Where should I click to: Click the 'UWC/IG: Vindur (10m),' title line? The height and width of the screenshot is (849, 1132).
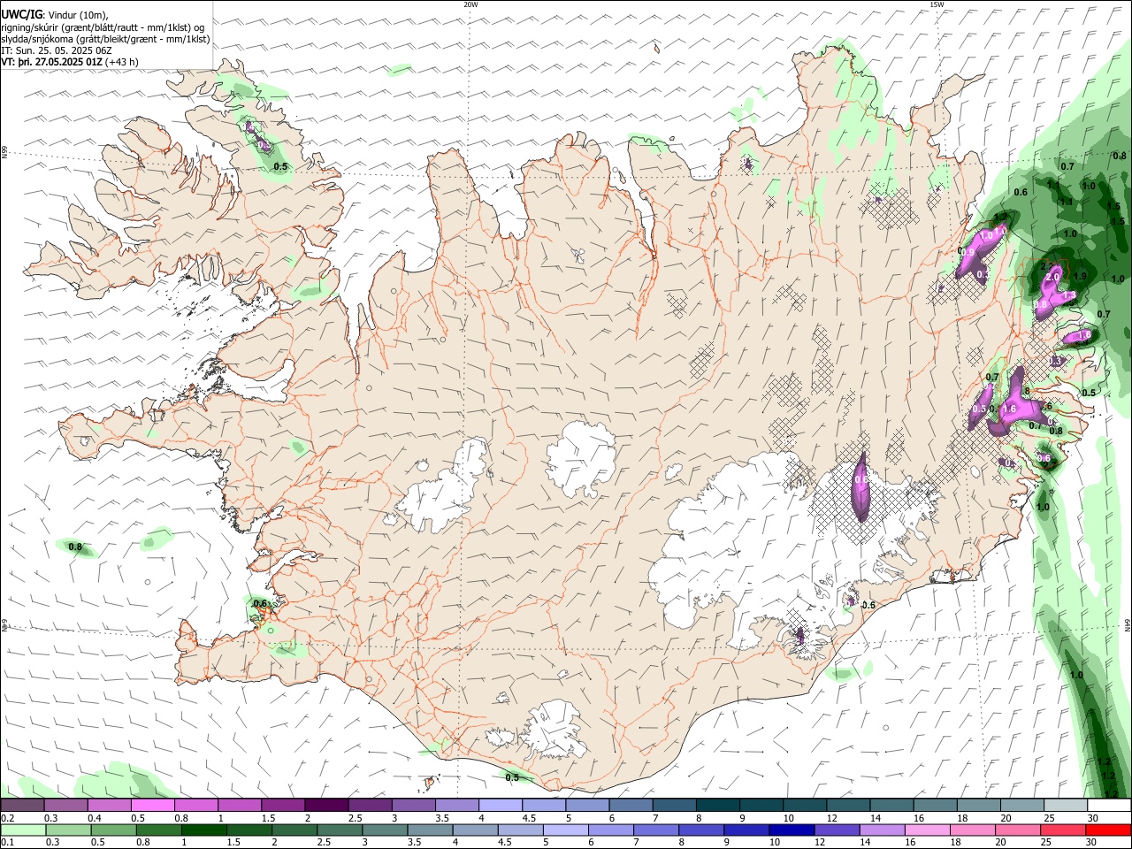pyautogui.click(x=55, y=15)
